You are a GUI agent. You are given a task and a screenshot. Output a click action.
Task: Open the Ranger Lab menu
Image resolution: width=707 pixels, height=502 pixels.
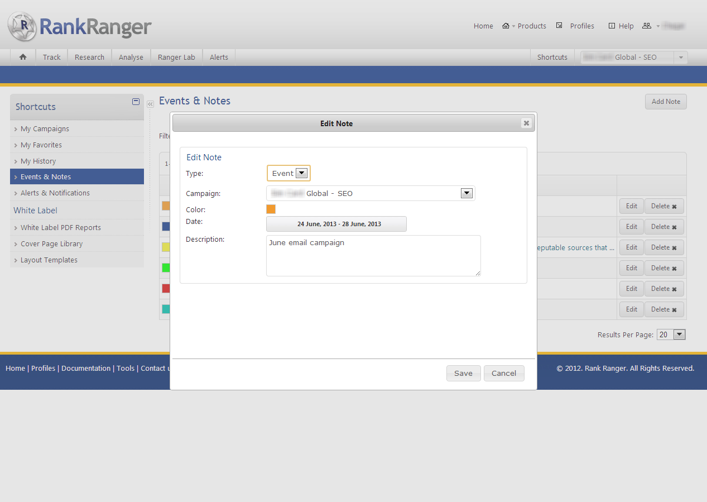click(x=176, y=57)
